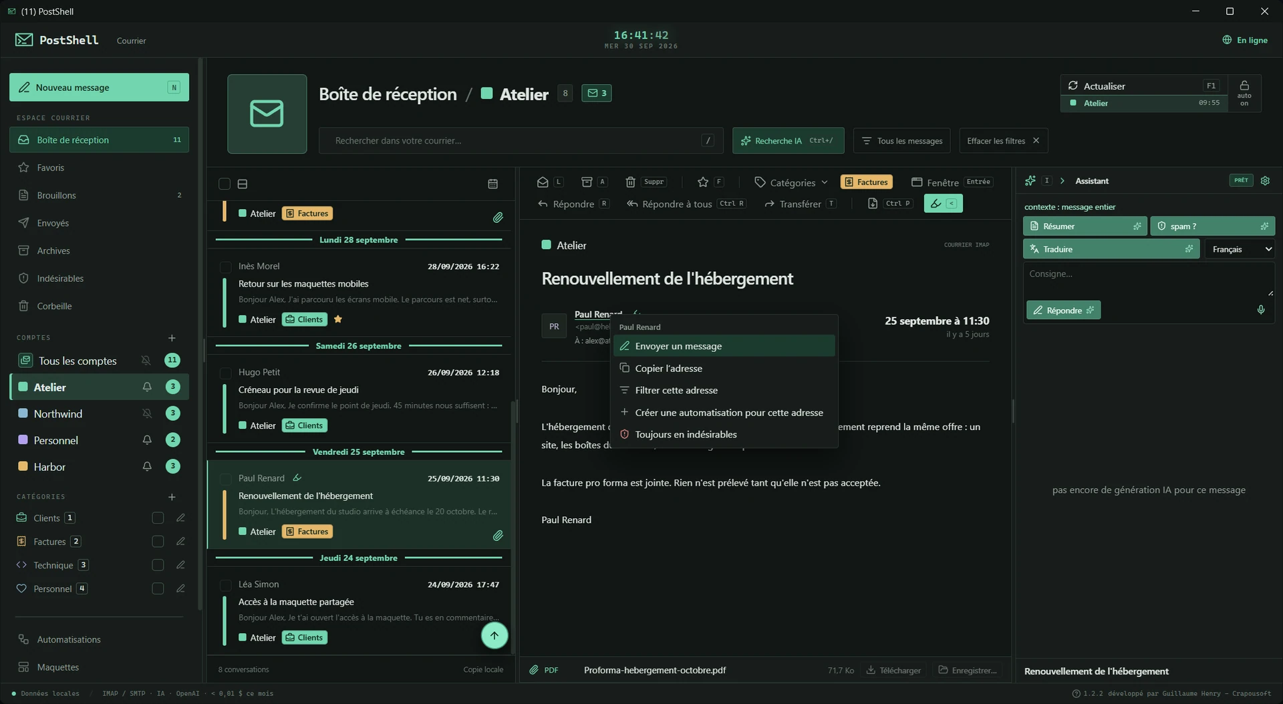This screenshot has height=704, width=1283.
Task: Click the Harbor account color swatch
Action: (23, 466)
